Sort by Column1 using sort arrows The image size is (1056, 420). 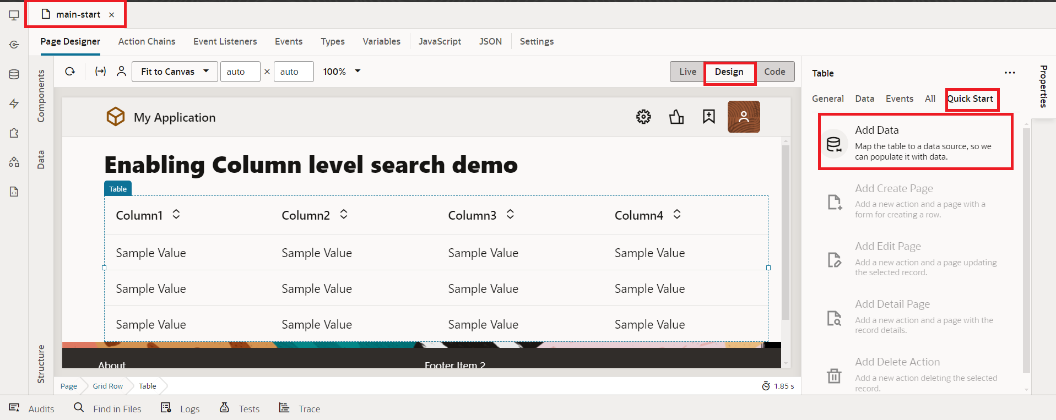(x=176, y=214)
